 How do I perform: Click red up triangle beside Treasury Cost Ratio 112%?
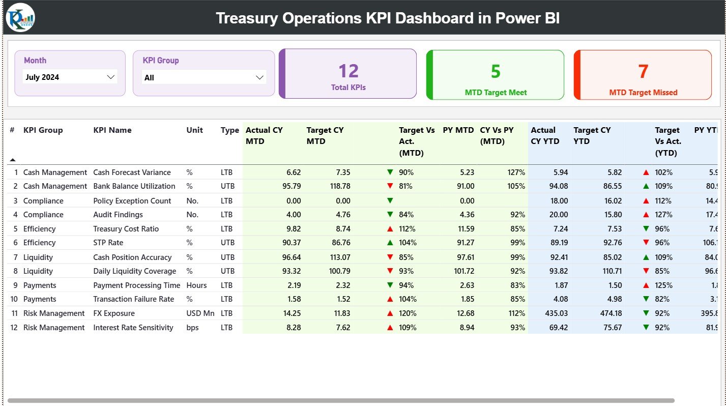click(x=390, y=228)
